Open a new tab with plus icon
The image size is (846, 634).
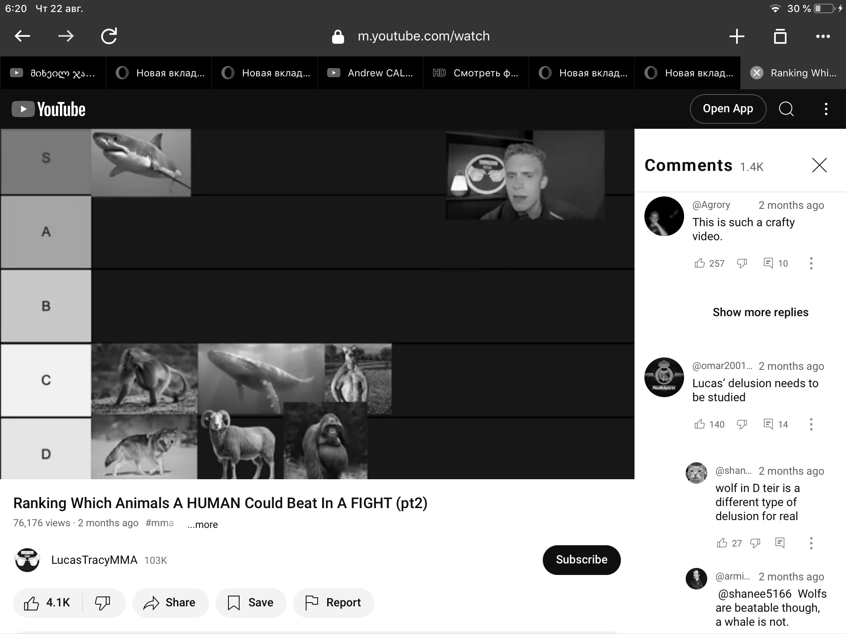(737, 36)
